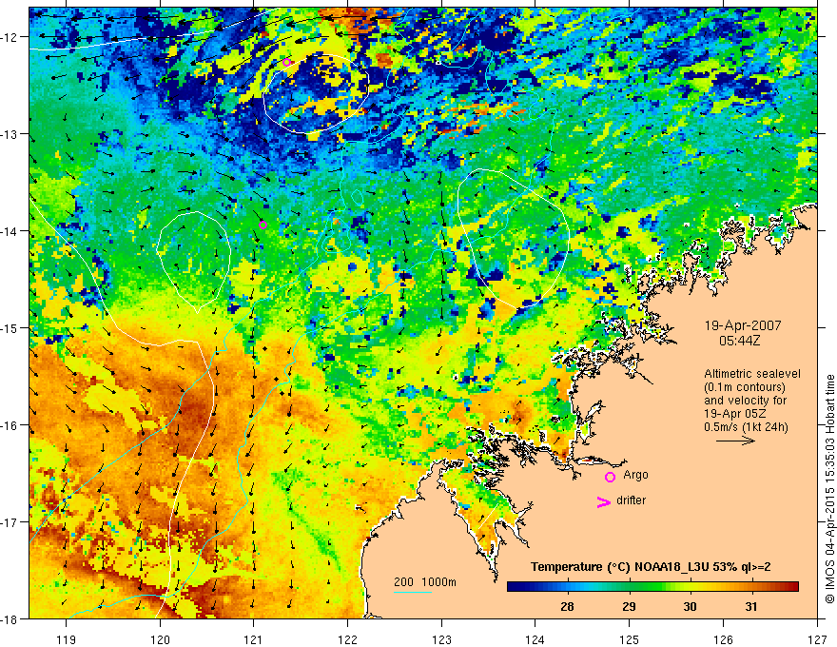Image resolution: width=837 pixels, height=647 pixels.
Task: Click the dark red end of temperature bar
Action: pyautogui.click(x=794, y=587)
